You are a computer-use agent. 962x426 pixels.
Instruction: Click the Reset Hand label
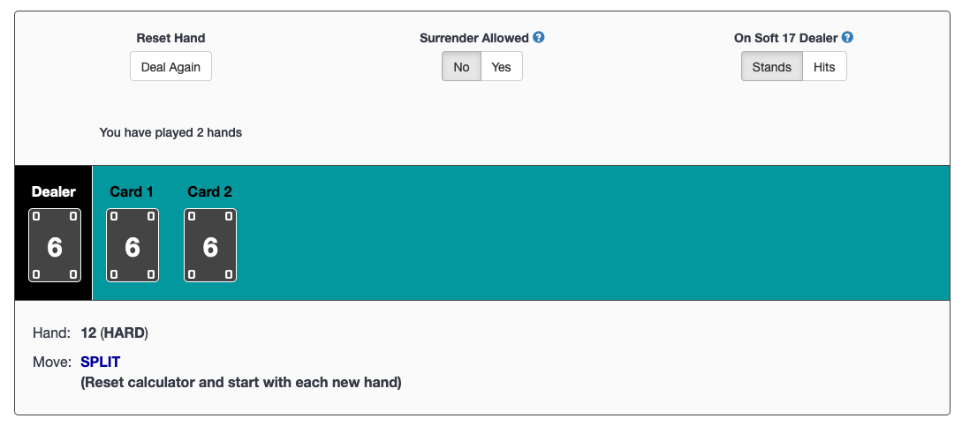[170, 38]
